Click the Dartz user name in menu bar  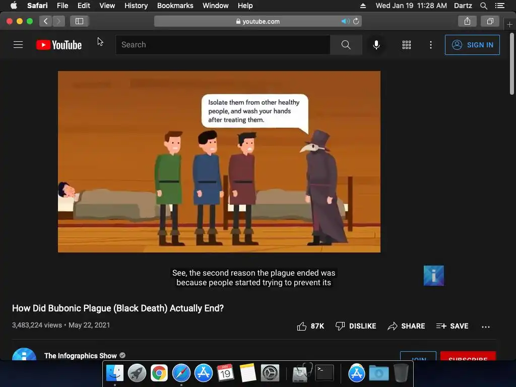tap(463, 6)
